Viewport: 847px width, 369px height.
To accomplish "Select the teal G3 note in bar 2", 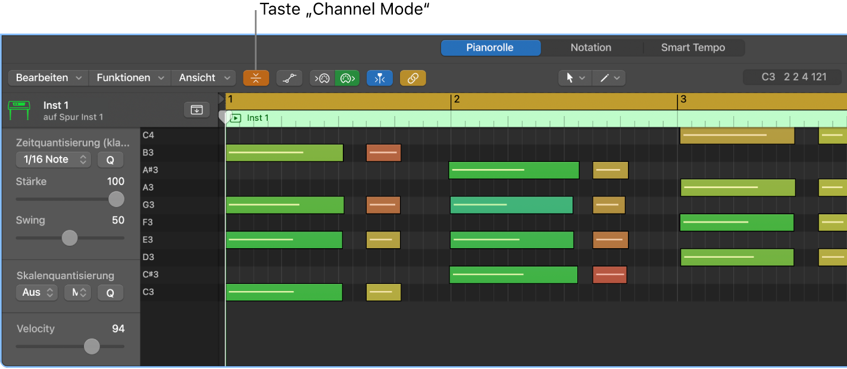I will pos(511,205).
